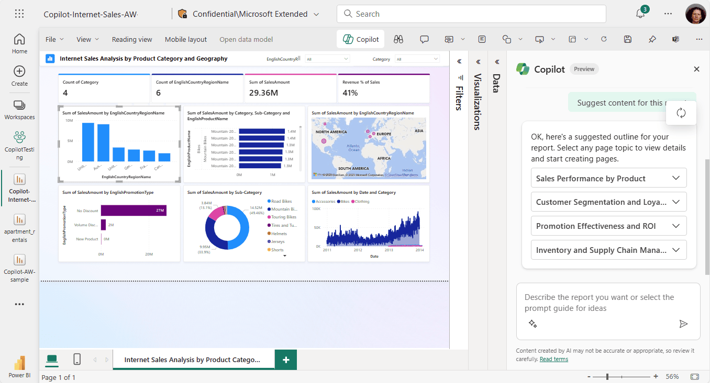Toggle the desktop view at the bottom

click(x=51, y=359)
